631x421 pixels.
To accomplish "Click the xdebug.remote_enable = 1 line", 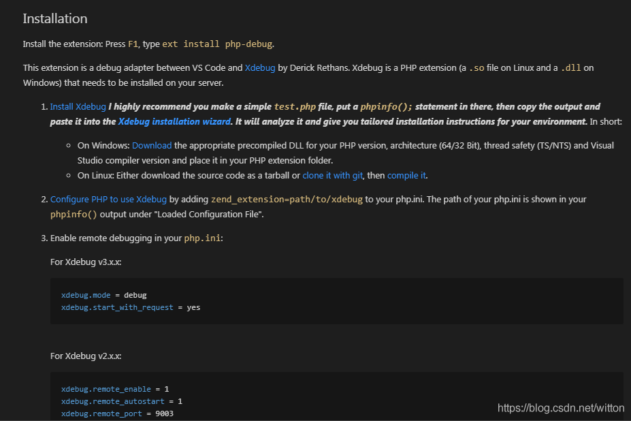I will tap(115, 389).
